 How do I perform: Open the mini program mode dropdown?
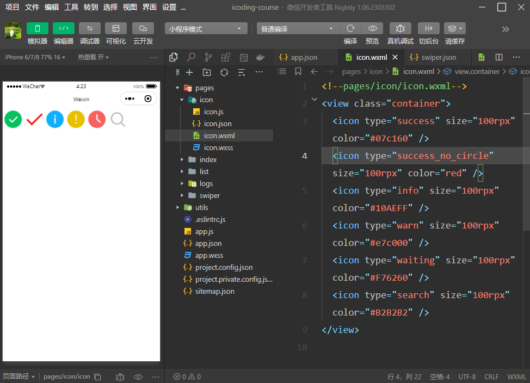206,29
